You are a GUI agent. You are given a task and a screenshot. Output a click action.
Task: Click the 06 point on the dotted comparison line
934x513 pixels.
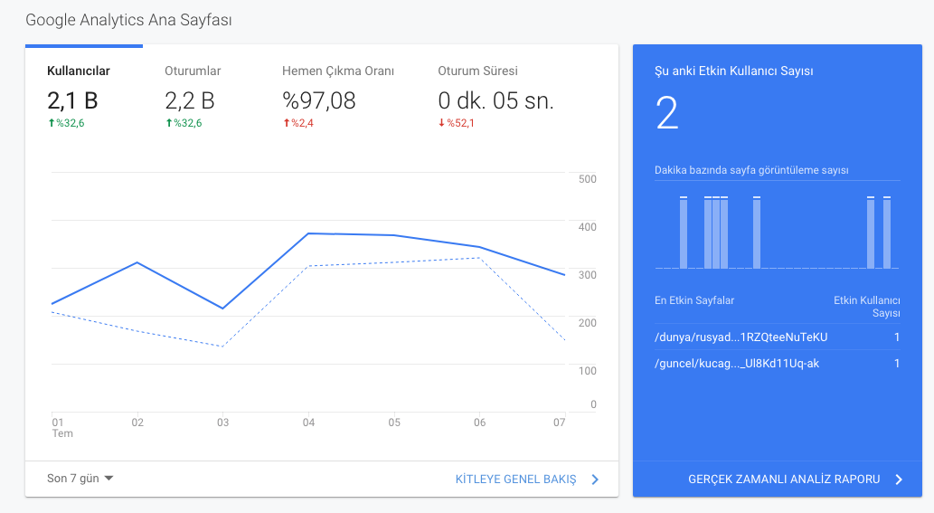pos(479,258)
